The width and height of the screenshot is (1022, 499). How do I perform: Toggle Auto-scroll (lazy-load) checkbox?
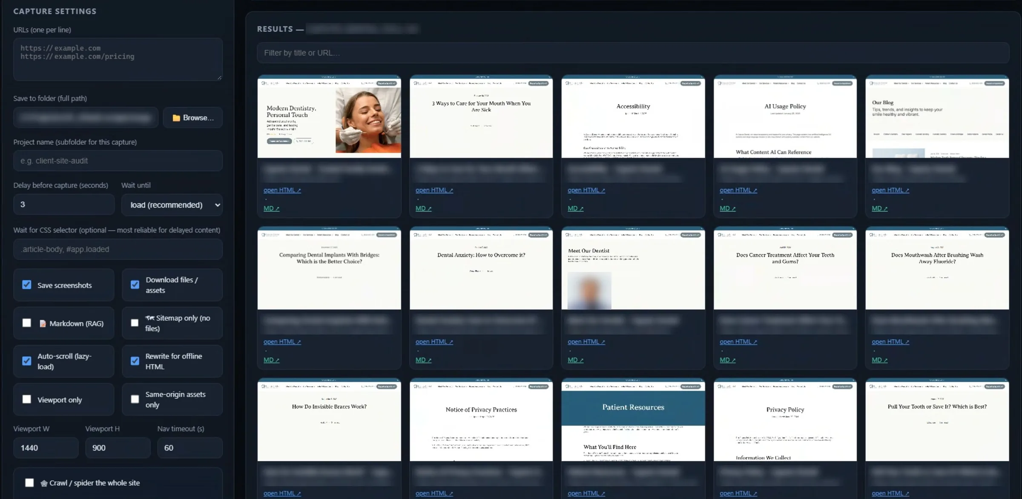[27, 361]
